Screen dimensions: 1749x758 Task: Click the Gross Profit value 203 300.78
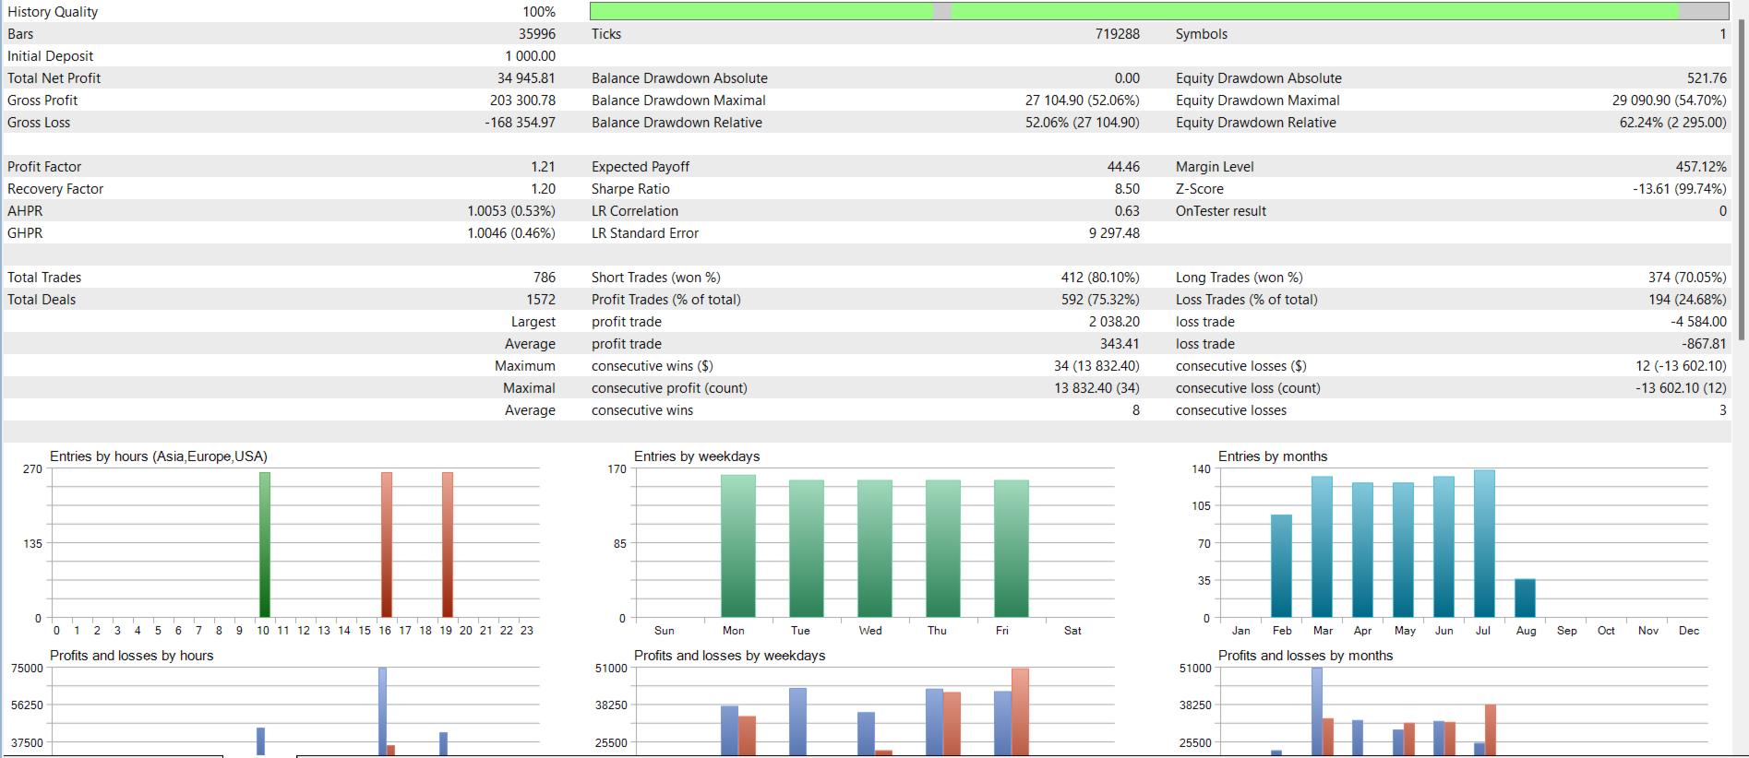(523, 101)
